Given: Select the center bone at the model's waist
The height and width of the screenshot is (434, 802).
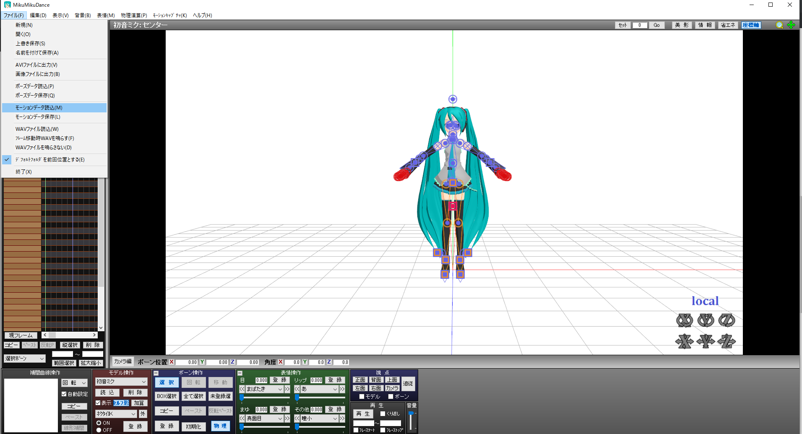Looking at the screenshot, I should tap(453, 182).
